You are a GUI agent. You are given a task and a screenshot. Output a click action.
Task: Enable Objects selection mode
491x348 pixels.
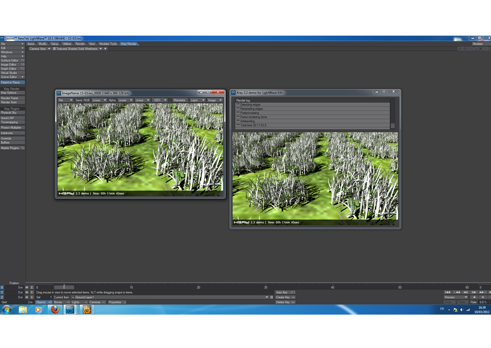pyautogui.click(x=44, y=302)
